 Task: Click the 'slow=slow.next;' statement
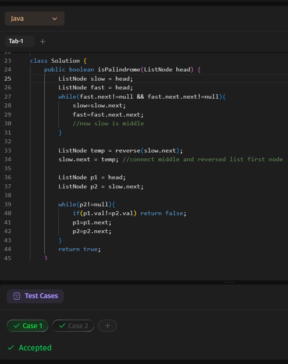[99, 106]
